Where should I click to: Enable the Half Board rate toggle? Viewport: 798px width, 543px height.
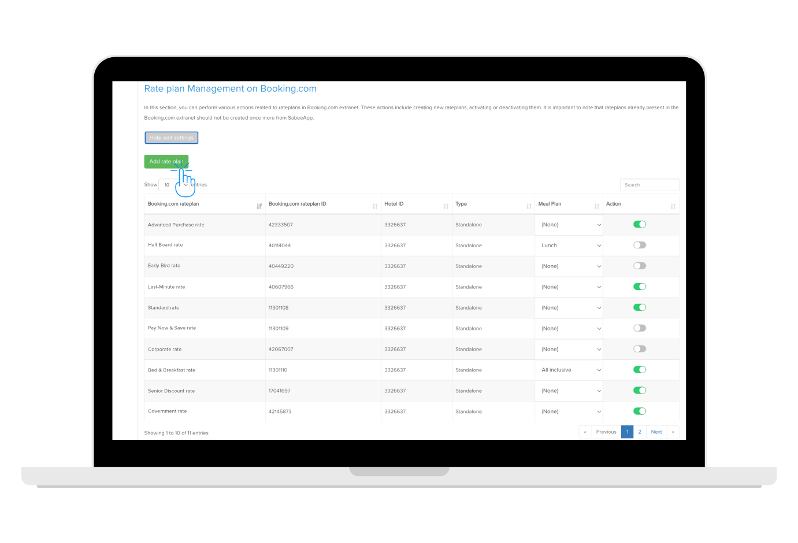click(640, 245)
